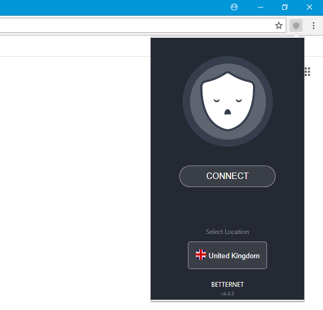Open the Google apps grid icon
Image resolution: width=323 pixels, height=310 pixels.
[307, 72]
